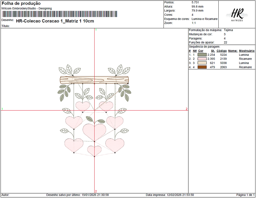This screenshot has width=256, height=198.
Task: Select the olive green color swatch 5224
Action: (202, 55)
